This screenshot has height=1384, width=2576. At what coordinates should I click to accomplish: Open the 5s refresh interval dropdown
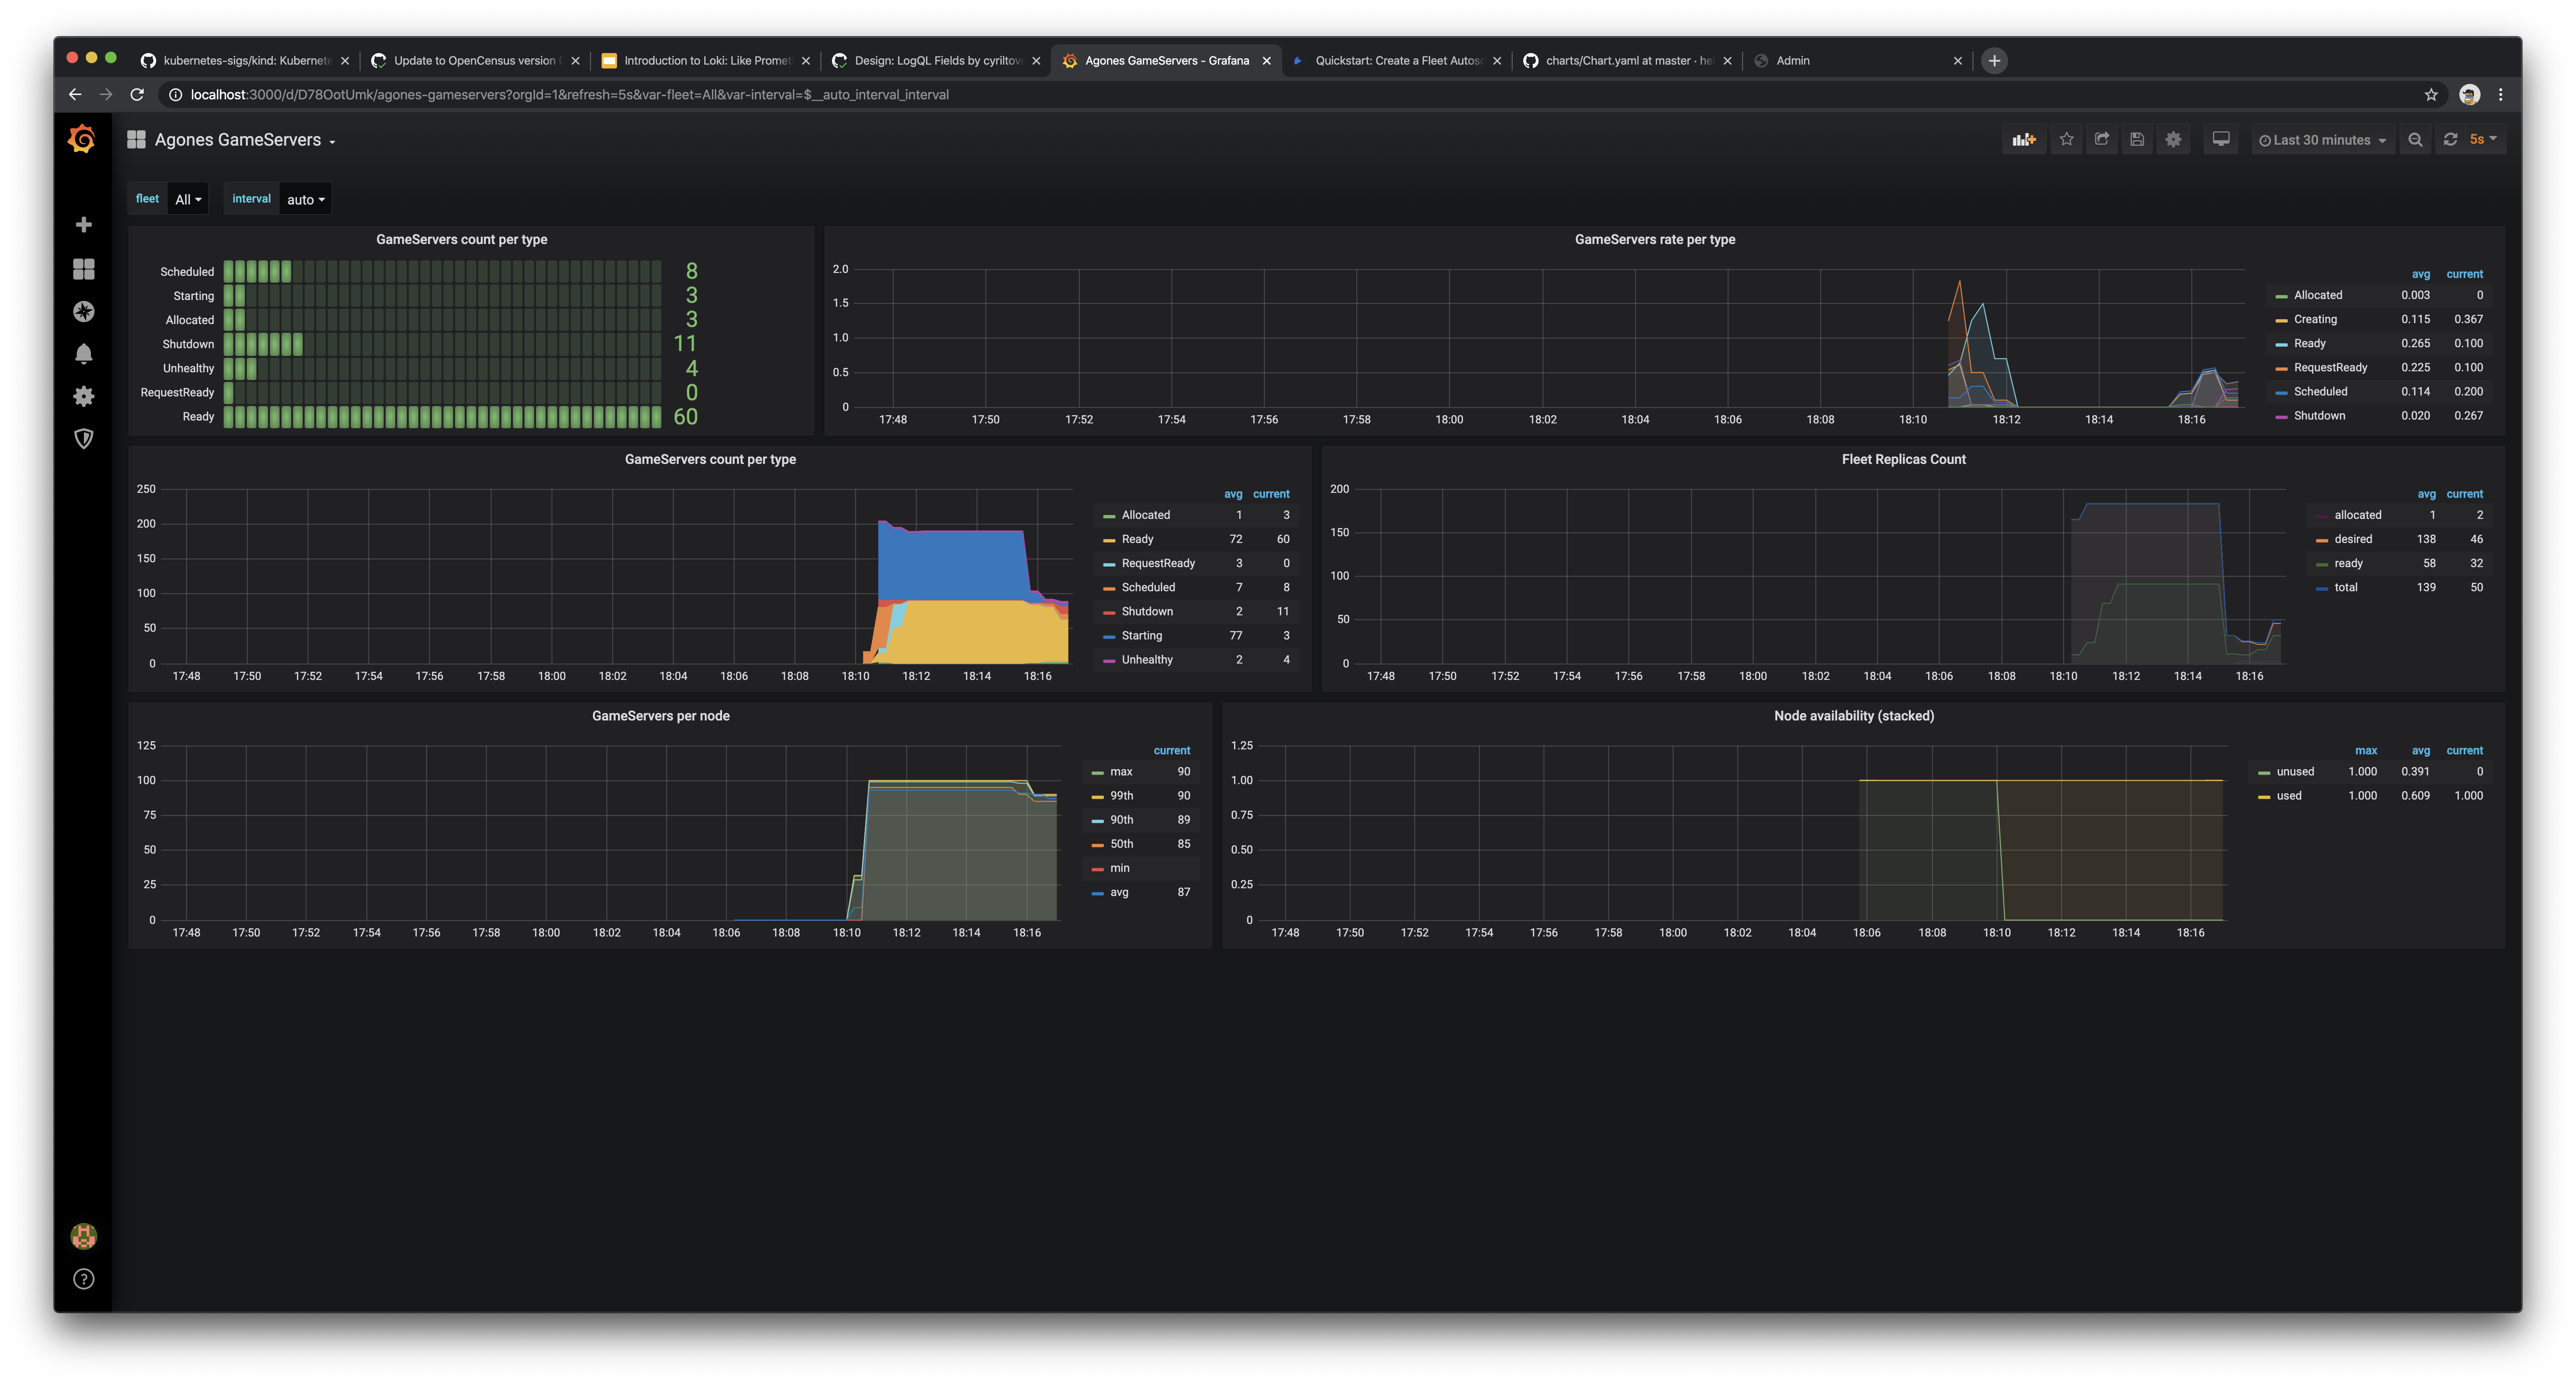2483,140
